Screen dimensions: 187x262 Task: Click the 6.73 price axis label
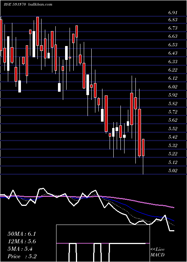(173, 28)
